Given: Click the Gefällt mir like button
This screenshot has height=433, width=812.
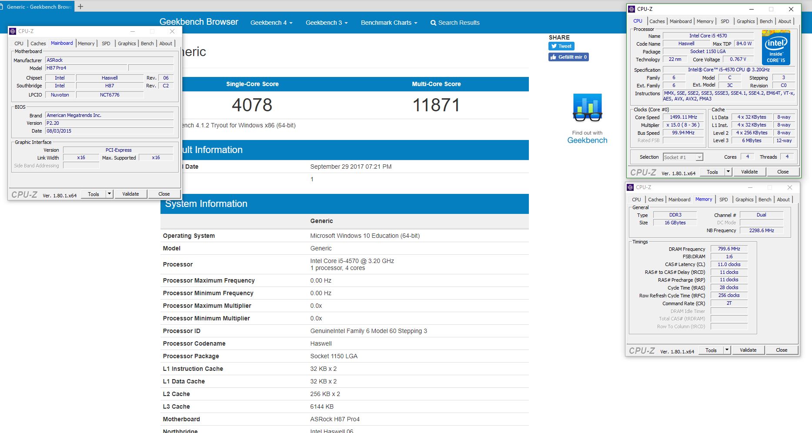Looking at the screenshot, I should tap(568, 57).
